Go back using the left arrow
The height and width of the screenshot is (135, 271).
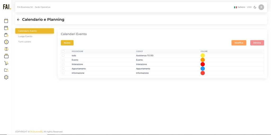pyautogui.click(x=18, y=20)
